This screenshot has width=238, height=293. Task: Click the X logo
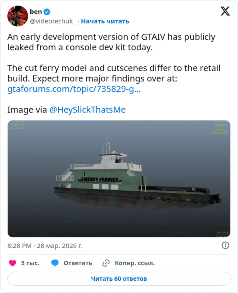[x=225, y=11]
